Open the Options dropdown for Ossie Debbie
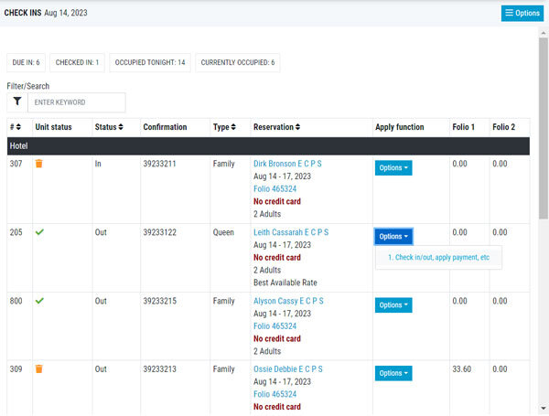 pos(393,373)
